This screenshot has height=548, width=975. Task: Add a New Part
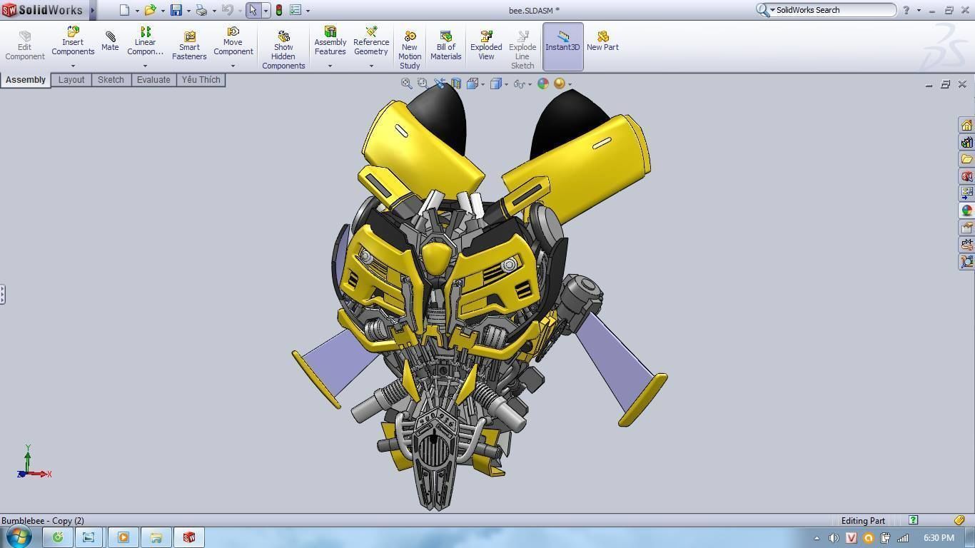(602, 41)
